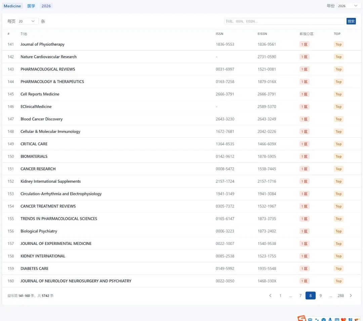Click the Nature Cardiovascular Research row
This screenshot has width=363, height=321.
pos(48,57)
